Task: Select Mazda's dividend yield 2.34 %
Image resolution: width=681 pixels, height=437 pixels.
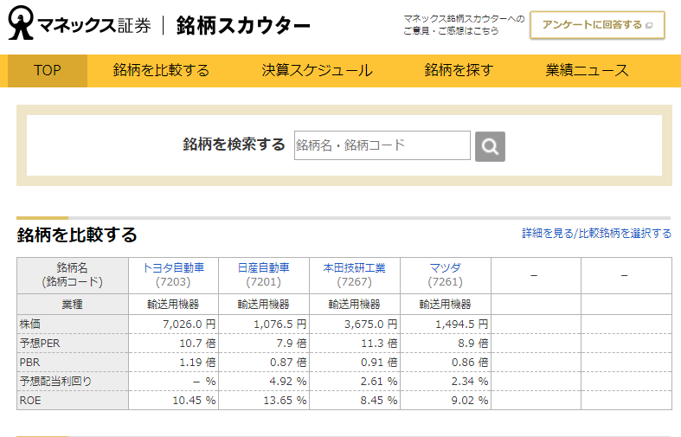Action: click(x=469, y=382)
